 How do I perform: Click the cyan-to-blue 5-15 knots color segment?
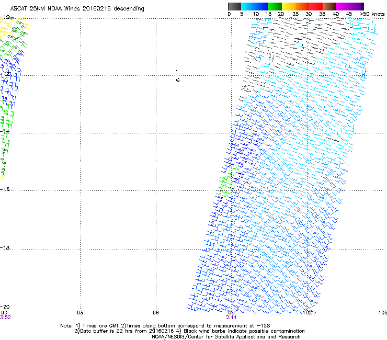[255, 6]
